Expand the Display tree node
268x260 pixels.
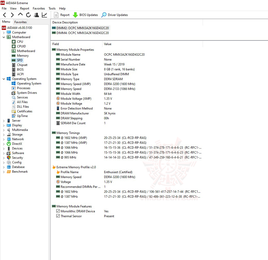coord(4,125)
